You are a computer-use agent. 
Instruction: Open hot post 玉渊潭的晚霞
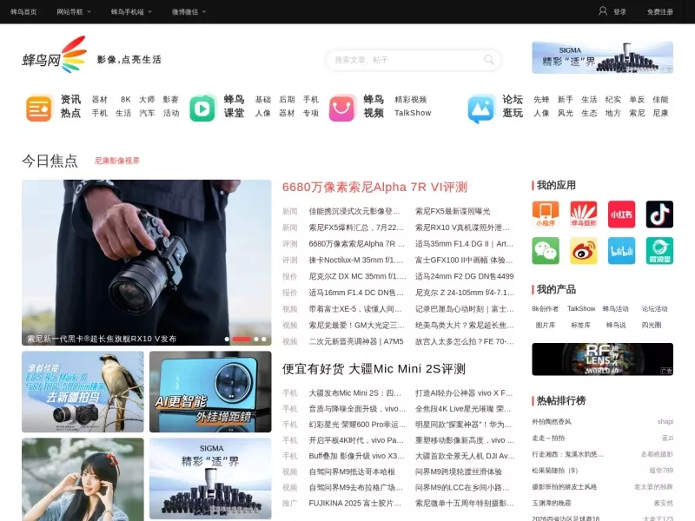(552, 504)
